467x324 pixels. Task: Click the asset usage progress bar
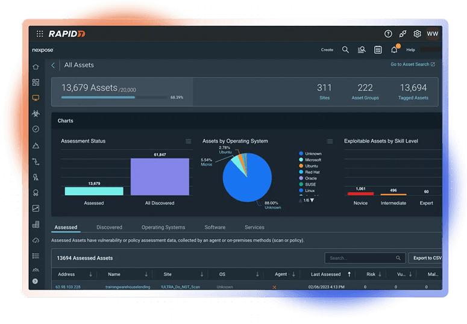[114, 98]
